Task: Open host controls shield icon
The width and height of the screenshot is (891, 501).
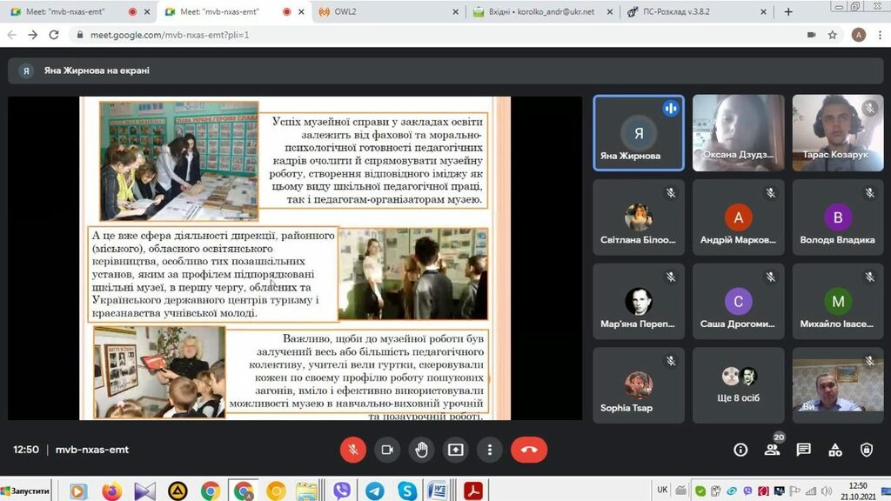Action: 867,450
